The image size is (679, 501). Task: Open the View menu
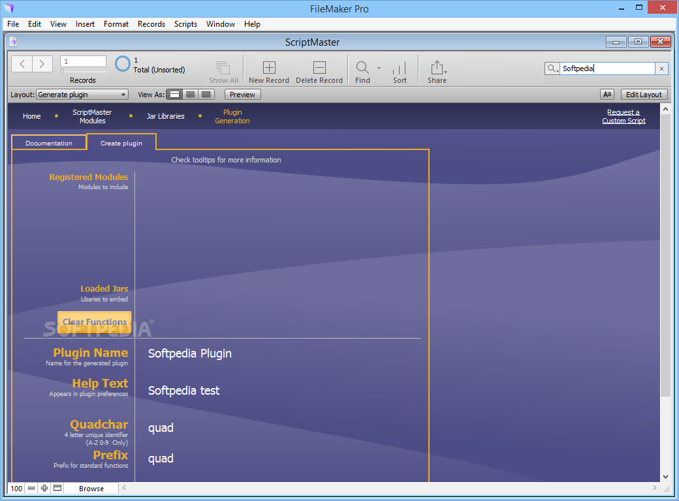coord(58,23)
